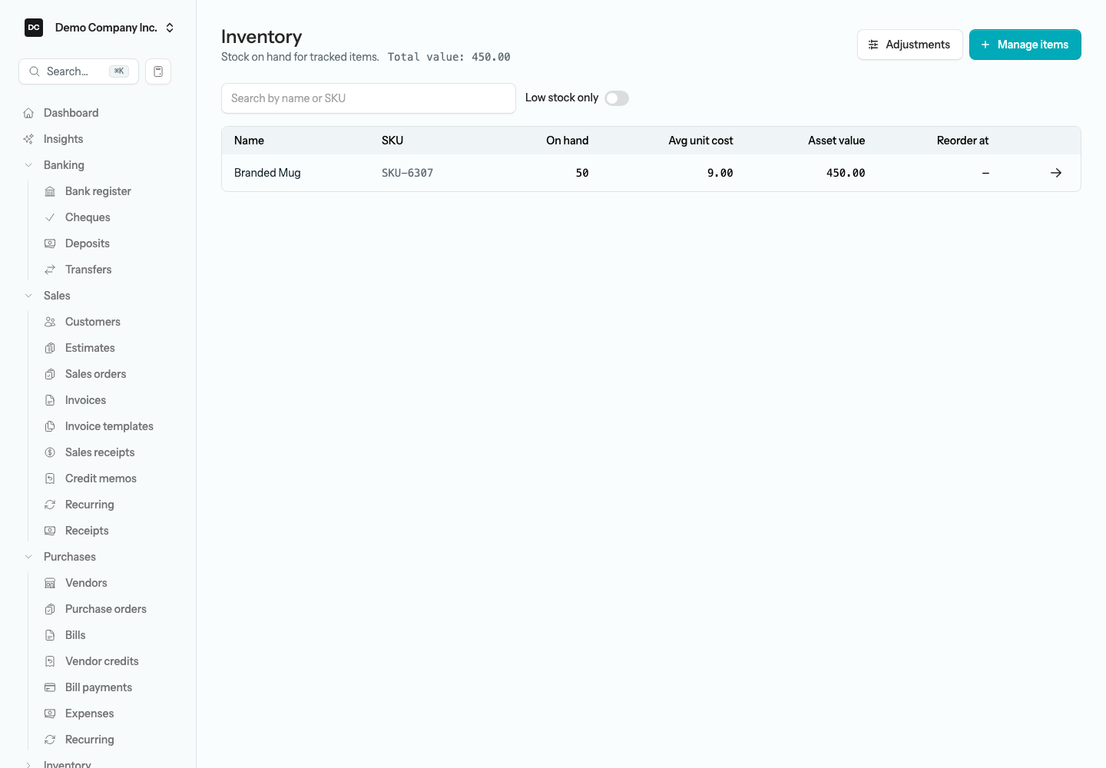Open the Demo Company Inc. switcher

100,28
